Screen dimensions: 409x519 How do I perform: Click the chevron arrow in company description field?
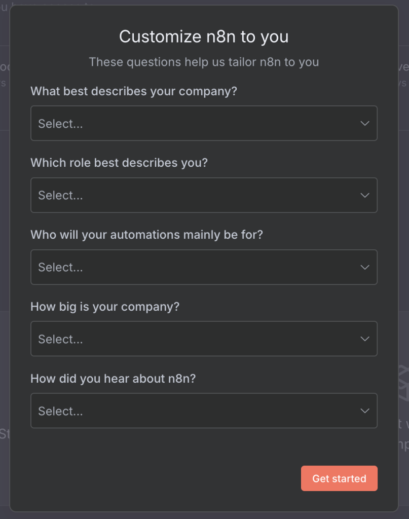[x=365, y=123]
